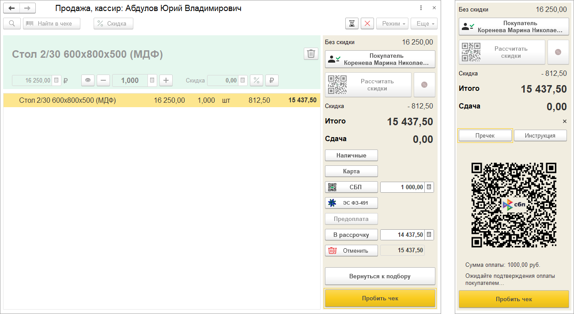Switch to the 'Пречек' tab
This screenshot has height=314, width=574.
click(485, 135)
